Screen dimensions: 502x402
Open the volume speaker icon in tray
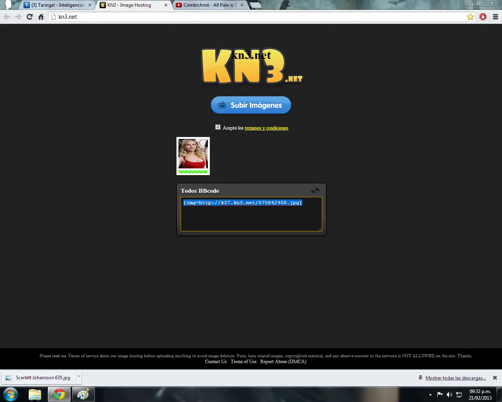[x=449, y=395]
